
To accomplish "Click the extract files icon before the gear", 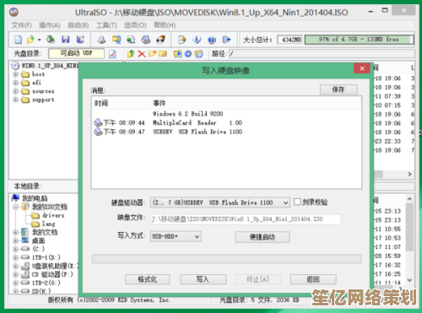I will 177,54.
